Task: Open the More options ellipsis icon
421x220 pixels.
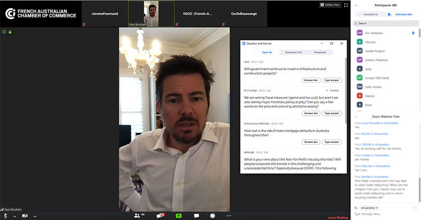Action: pyautogui.click(x=229, y=215)
